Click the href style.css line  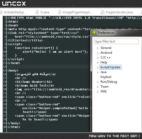(x=52, y=37)
